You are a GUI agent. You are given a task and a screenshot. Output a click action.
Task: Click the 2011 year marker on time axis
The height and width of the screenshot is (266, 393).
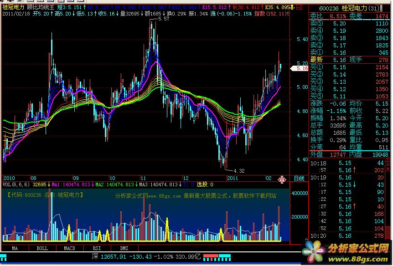click(x=232, y=178)
